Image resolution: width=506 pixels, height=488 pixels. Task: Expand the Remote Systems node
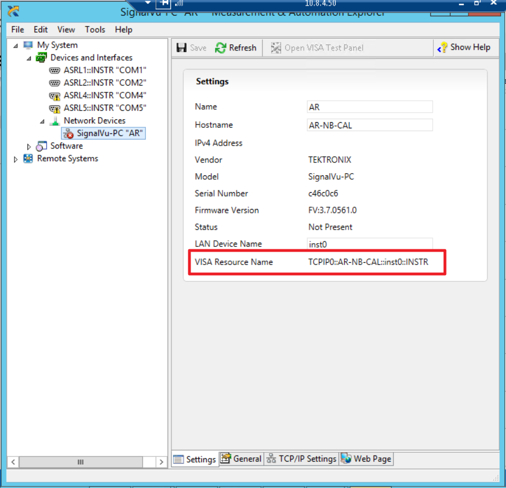(15, 159)
